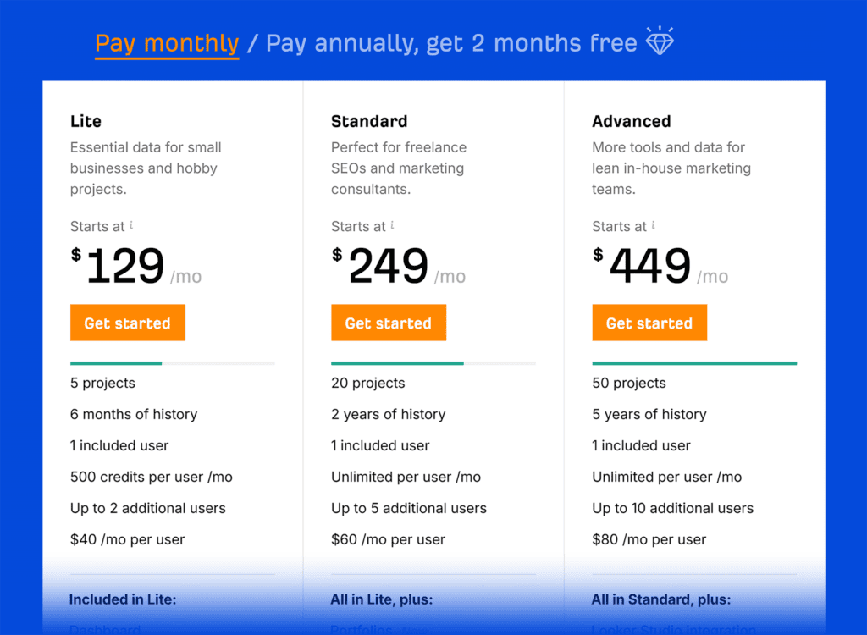Viewport: 867px width, 635px height.
Task: Click the Standard plan progress bar
Action: tap(433, 363)
